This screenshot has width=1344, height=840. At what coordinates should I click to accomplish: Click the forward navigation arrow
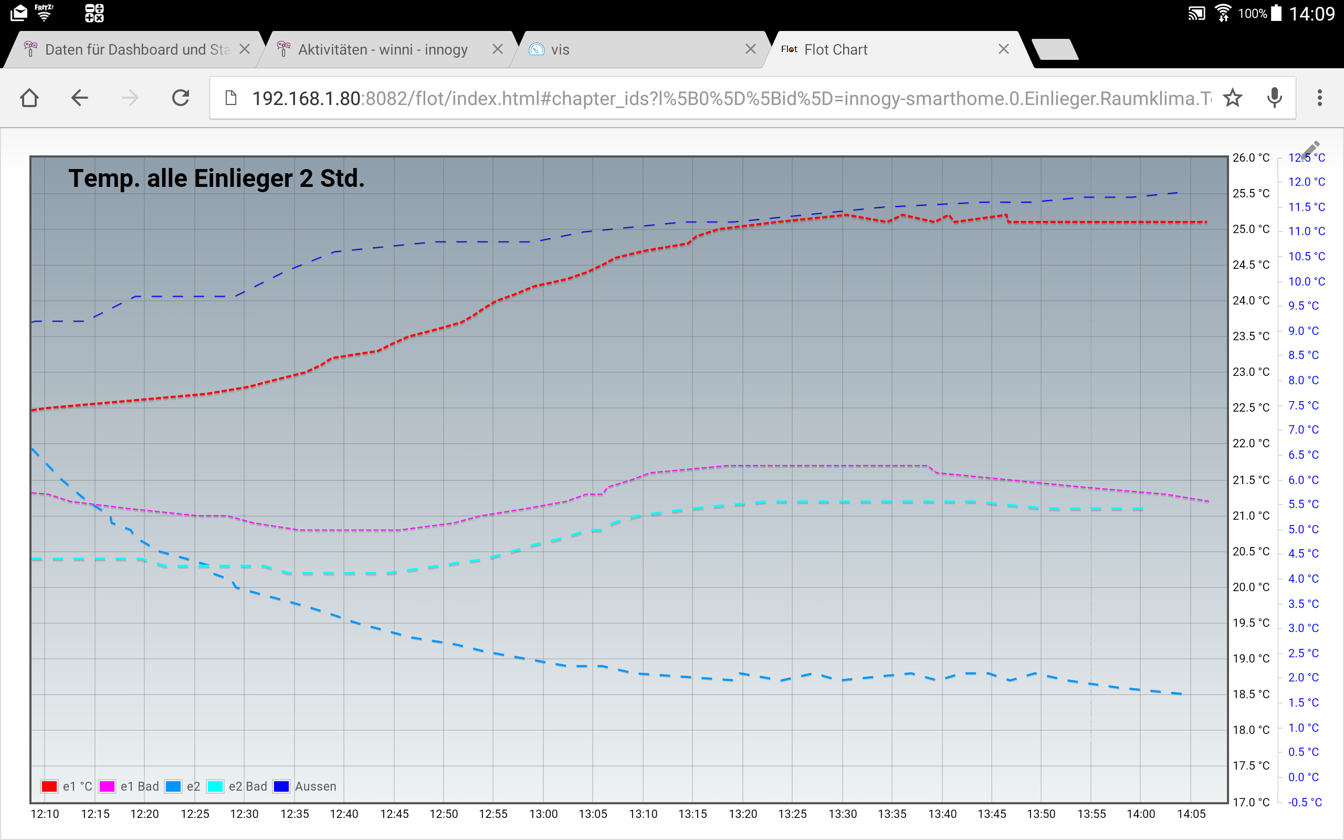click(x=130, y=98)
